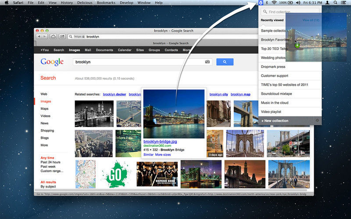The height and width of the screenshot is (219, 351).
Task: Open the Bookmarks menu
Action: tap(106, 3)
